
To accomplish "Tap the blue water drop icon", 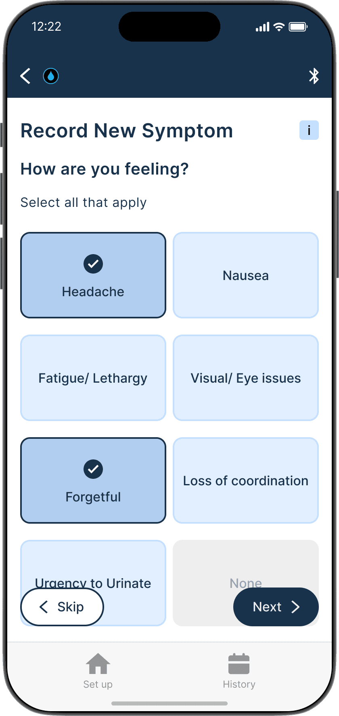I will 51,76.
